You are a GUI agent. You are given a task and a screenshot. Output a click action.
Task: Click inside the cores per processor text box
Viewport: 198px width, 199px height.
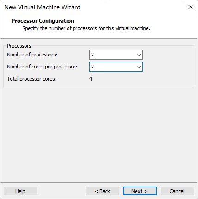112,67
